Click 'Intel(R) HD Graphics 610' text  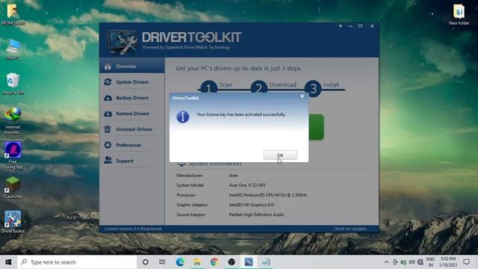tap(252, 205)
